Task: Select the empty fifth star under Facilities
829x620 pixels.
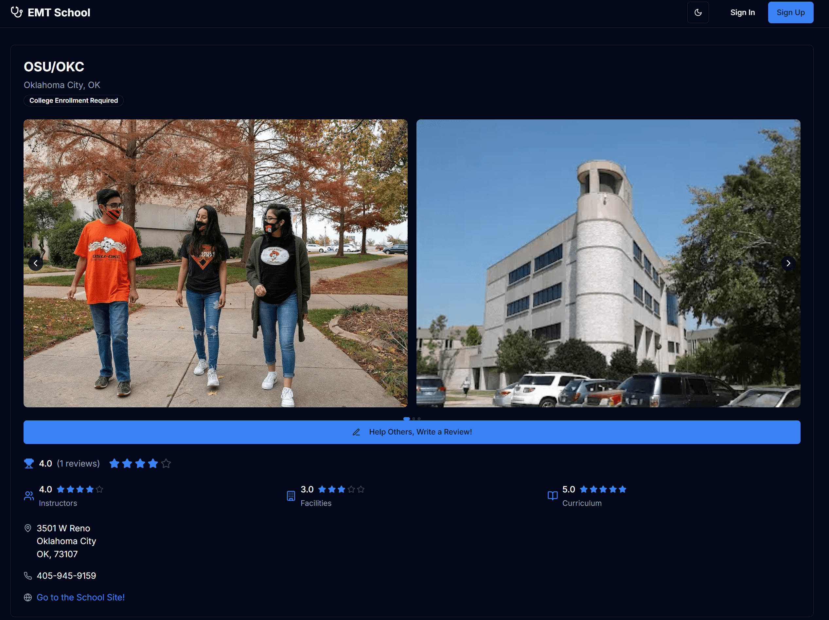Action: 361,489
